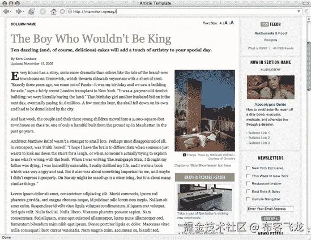Go back with the browser Back arrow

(6, 11)
